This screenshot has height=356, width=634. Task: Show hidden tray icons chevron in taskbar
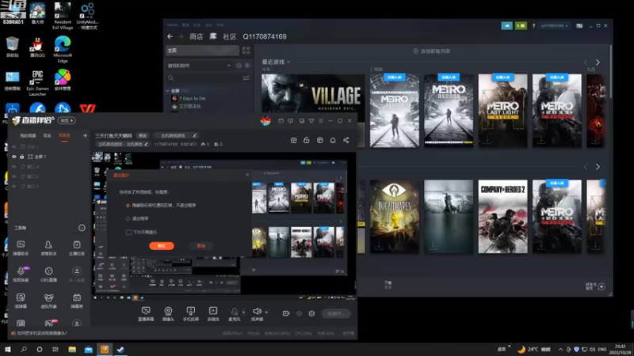click(x=560, y=349)
